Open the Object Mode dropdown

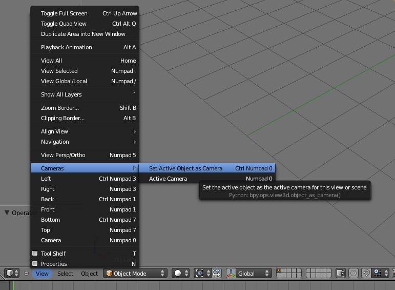click(x=135, y=274)
